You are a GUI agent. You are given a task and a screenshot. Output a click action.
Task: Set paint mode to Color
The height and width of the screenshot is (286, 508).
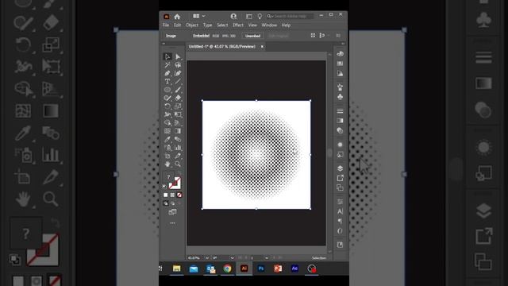166,195
